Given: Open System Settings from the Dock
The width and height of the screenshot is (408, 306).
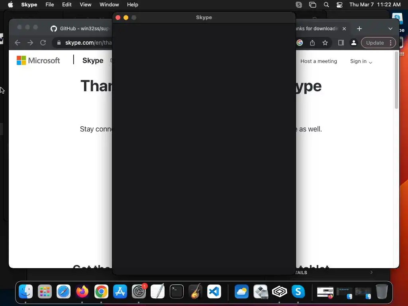Looking at the screenshot, I should click(139, 291).
